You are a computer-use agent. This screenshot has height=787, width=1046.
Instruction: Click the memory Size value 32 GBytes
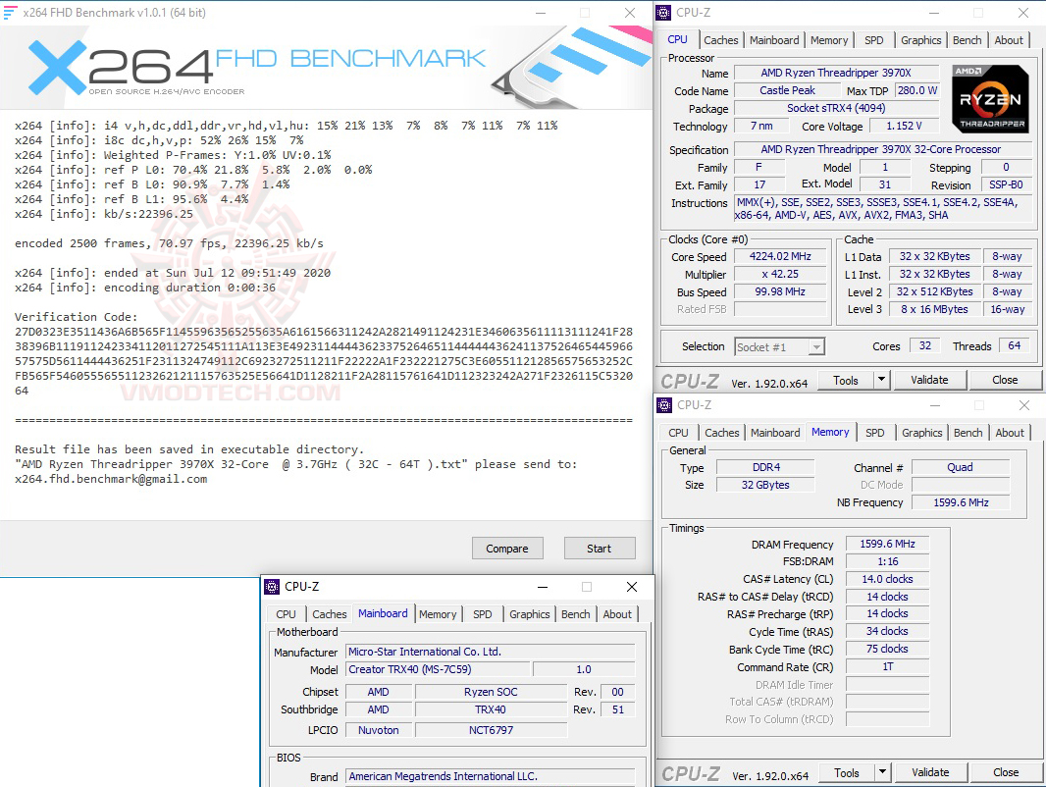click(x=765, y=485)
